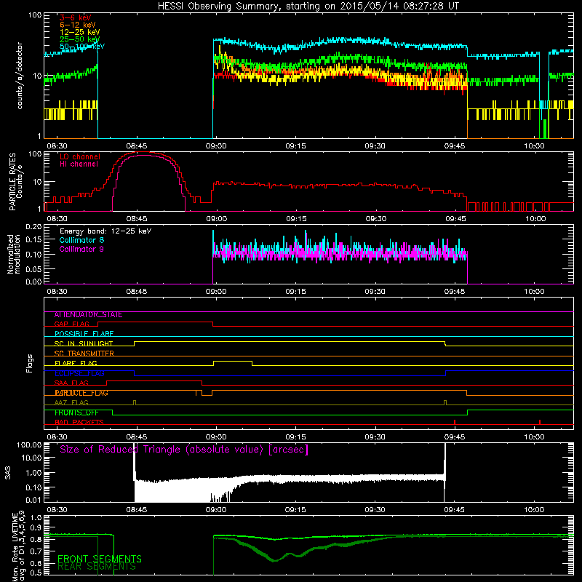Click the SC_TRANSMITTER flag label

(84, 354)
